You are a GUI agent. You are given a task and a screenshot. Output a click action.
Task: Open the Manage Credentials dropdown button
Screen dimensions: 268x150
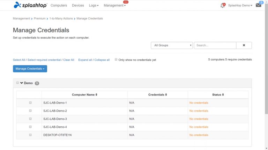pyautogui.click(x=30, y=69)
